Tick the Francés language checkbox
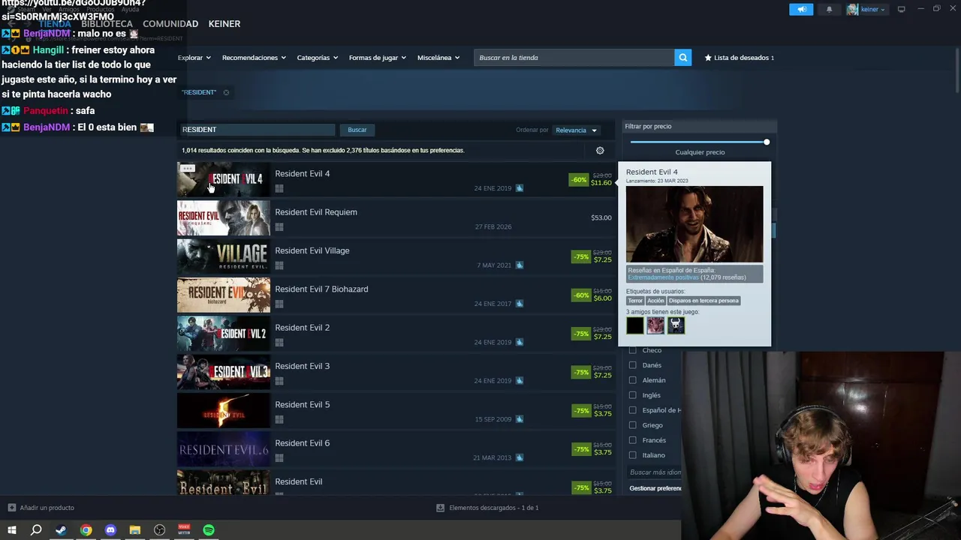 [x=632, y=440]
